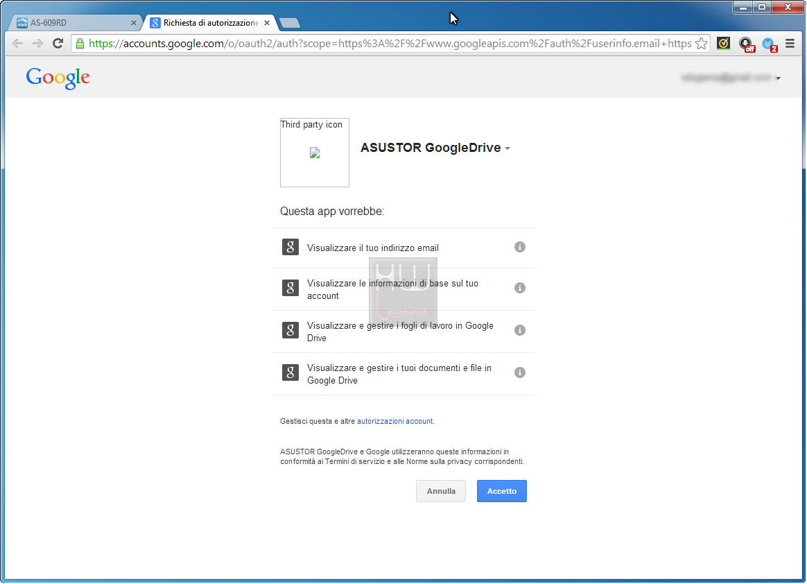Click the browser forward arrow

tap(37, 43)
